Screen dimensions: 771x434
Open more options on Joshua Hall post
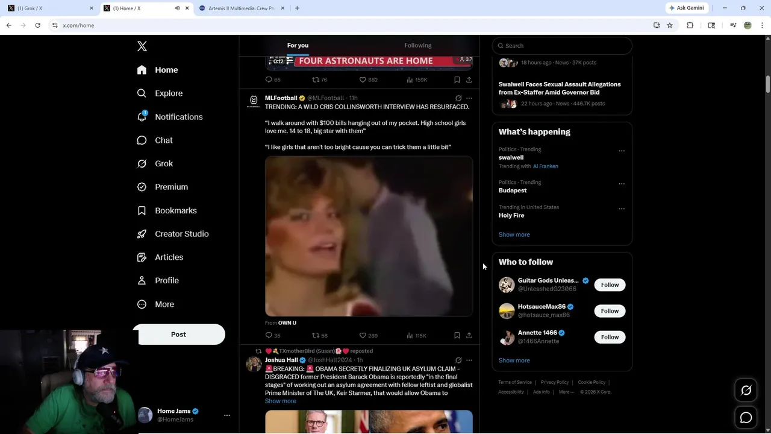[x=469, y=360]
